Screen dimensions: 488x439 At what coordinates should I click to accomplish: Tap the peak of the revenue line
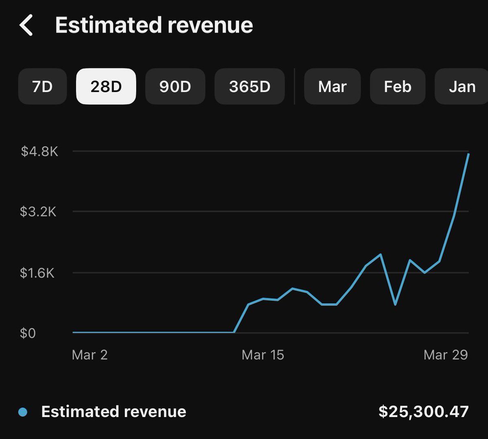pyautogui.click(x=468, y=154)
